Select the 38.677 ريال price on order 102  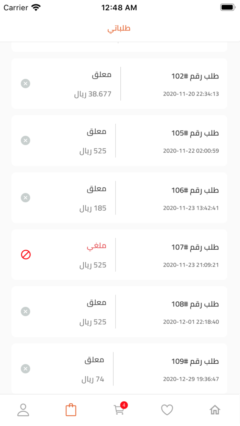coord(93,93)
